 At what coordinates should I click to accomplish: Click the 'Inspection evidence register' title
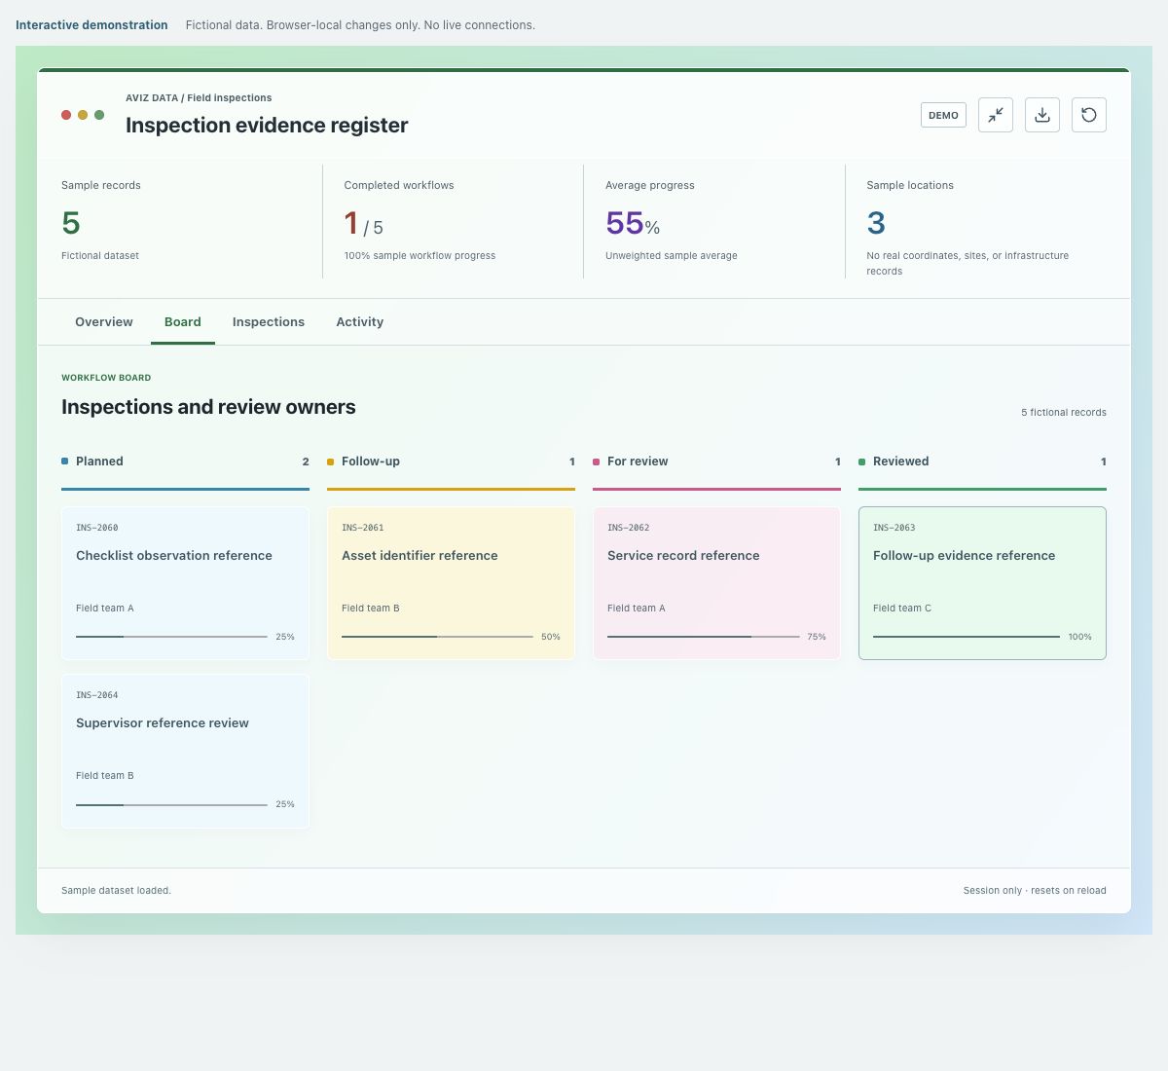pyautogui.click(x=267, y=125)
